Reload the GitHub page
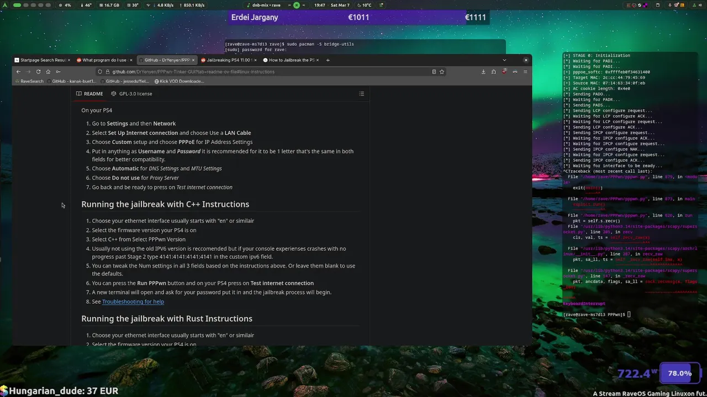This screenshot has width=707, height=397. pyautogui.click(x=38, y=72)
